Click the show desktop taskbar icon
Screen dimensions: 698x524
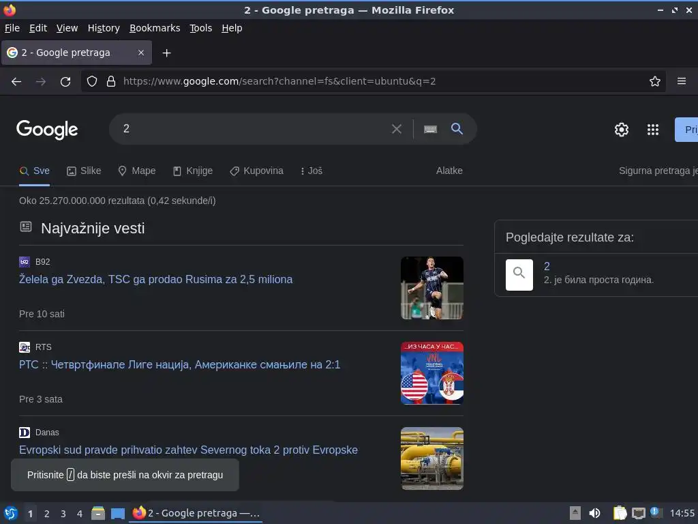click(117, 514)
